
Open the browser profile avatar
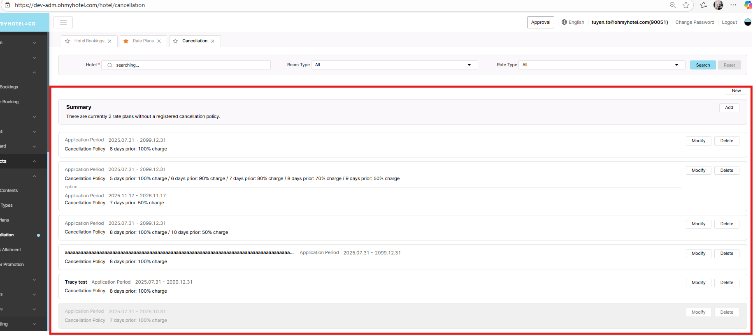(718, 5)
